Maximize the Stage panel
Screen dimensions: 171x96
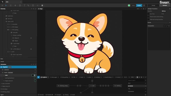[x=146, y=9]
